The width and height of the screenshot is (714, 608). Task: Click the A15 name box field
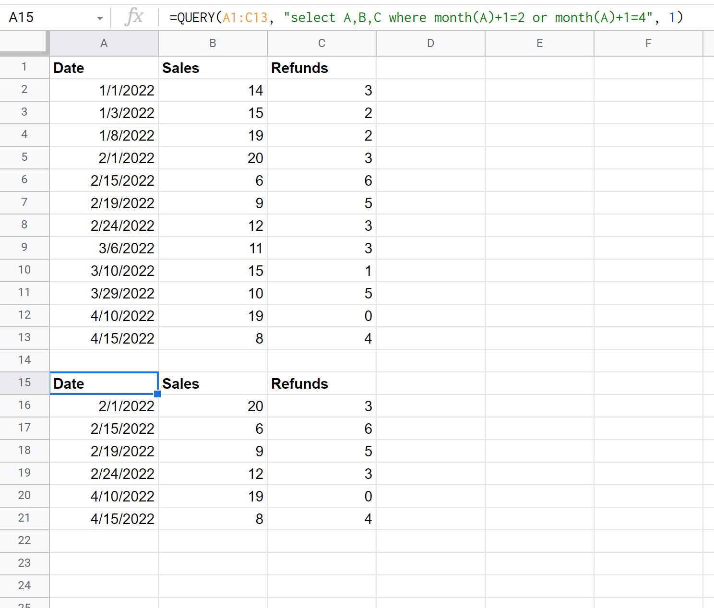coord(48,18)
